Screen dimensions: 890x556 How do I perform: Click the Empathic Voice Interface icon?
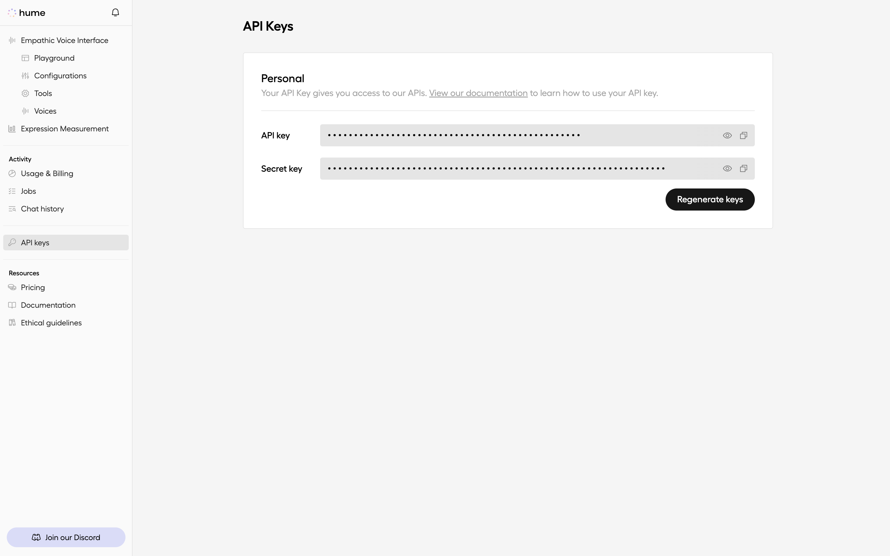tap(12, 40)
